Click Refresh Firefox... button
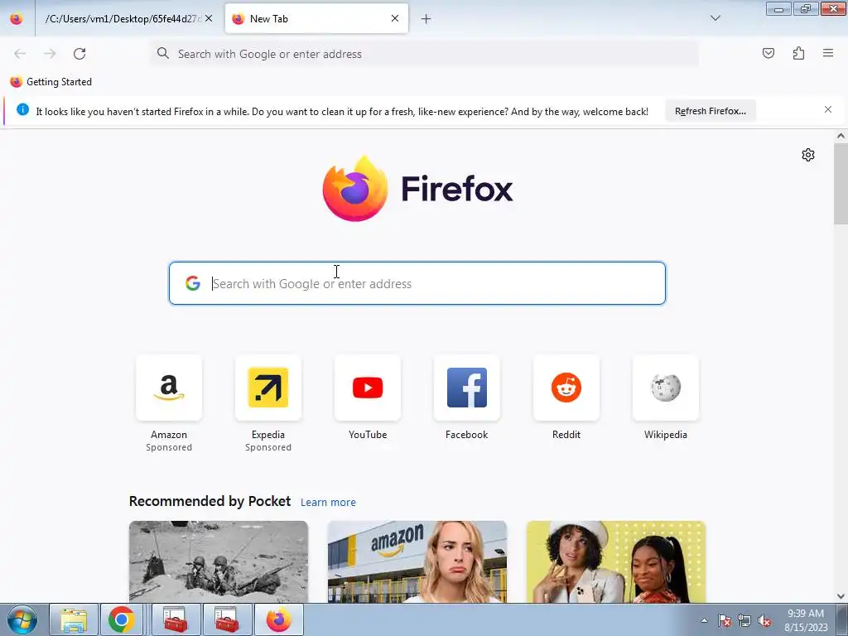The width and height of the screenshot is (848, 636). 710,111
